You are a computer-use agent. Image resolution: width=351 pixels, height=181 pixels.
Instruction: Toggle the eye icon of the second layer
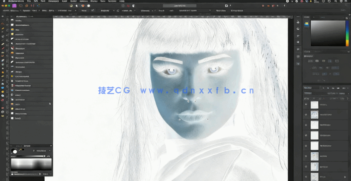[x=306, y=115]
